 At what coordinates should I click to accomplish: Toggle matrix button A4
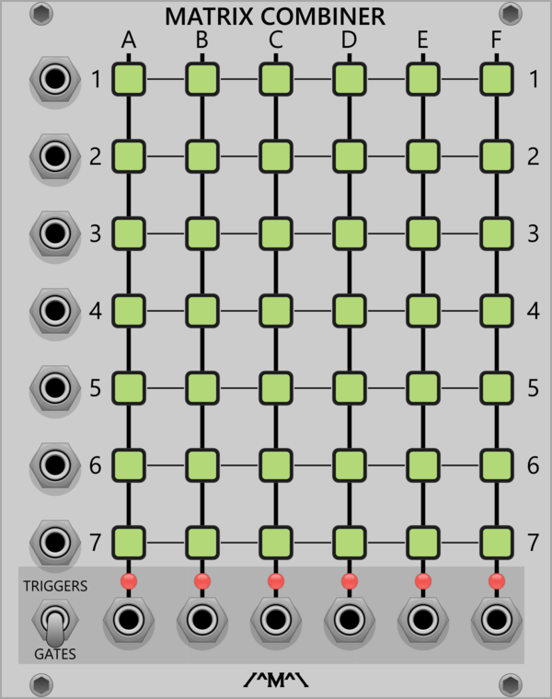pos(129,311)
